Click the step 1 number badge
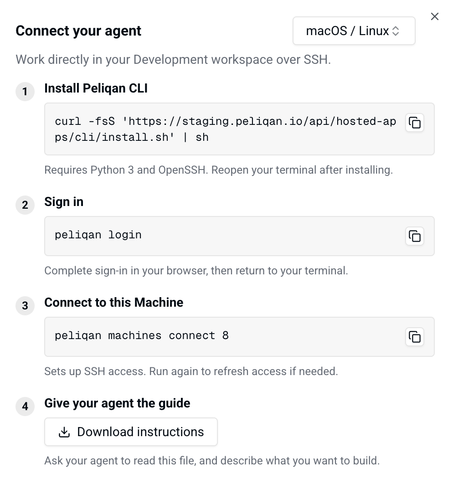The height and width of the screenshot is (484, 453). pyautogui.click(x=25, y=92)
